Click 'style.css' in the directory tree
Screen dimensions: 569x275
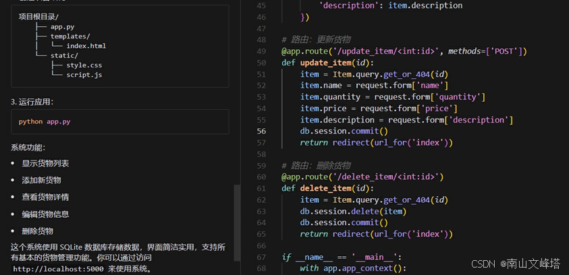click(84, 65)
